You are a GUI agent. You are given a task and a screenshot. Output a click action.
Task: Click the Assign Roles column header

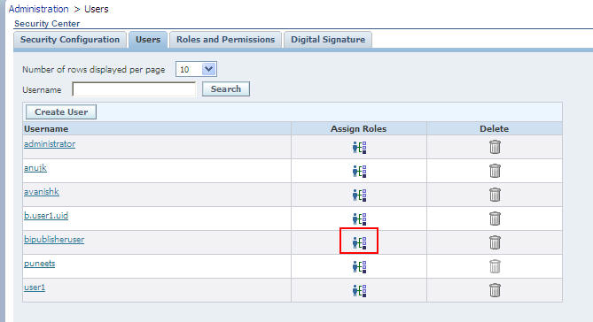[358, 129]
